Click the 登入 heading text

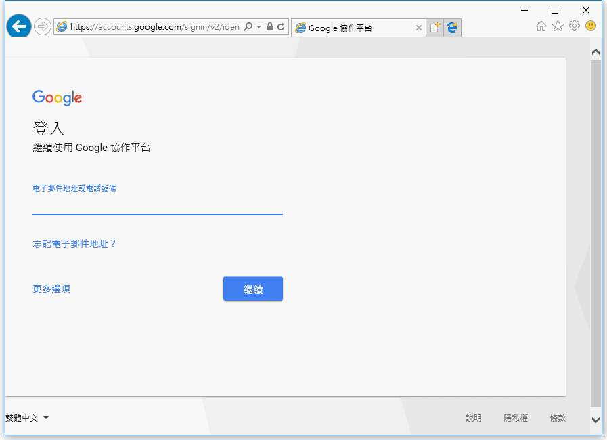49,128
